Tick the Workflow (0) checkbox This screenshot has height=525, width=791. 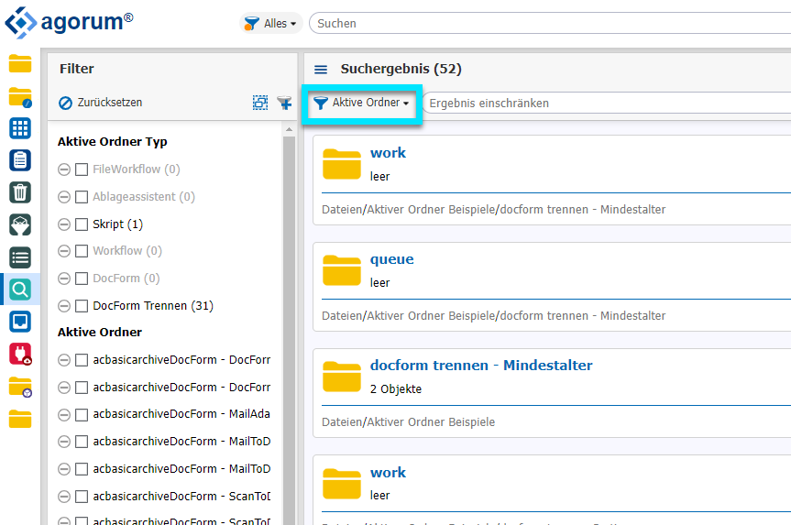(82, 251)
